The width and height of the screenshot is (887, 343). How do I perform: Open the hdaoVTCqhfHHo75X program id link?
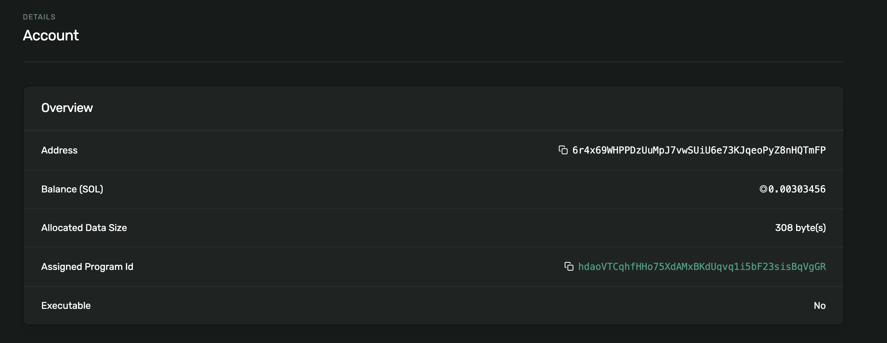tap(702, 267)
